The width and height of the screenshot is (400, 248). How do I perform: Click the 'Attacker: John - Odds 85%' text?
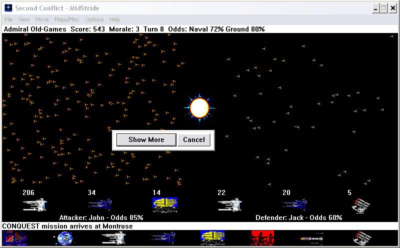[101, 217]
